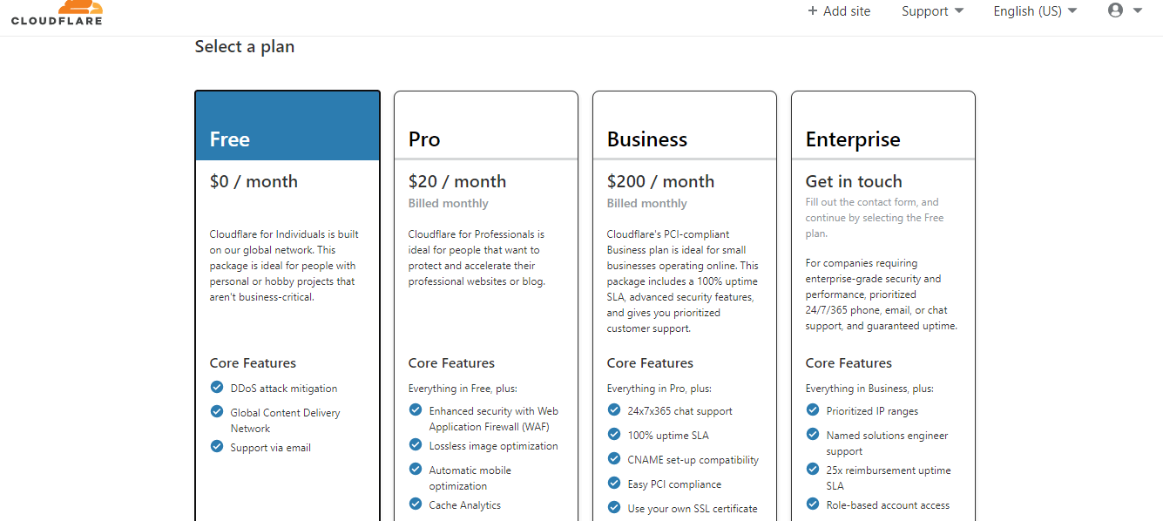Click checkmark icon beside Lossless image optimization
The image size is (1163, 521).
[x=416, y=445]
